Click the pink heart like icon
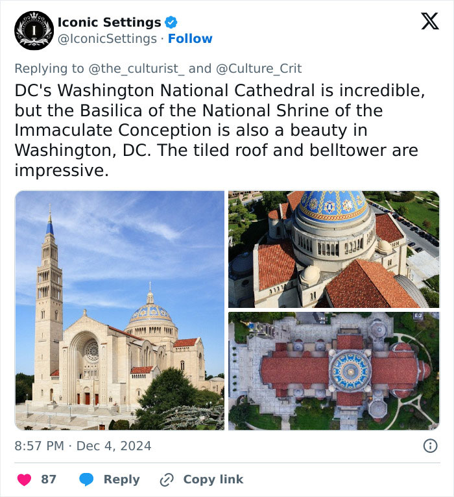Screen dimensions: 454x497 (24, 479)
